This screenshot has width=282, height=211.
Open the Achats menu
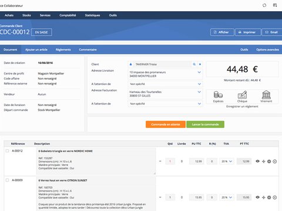(x=9, y=15)
